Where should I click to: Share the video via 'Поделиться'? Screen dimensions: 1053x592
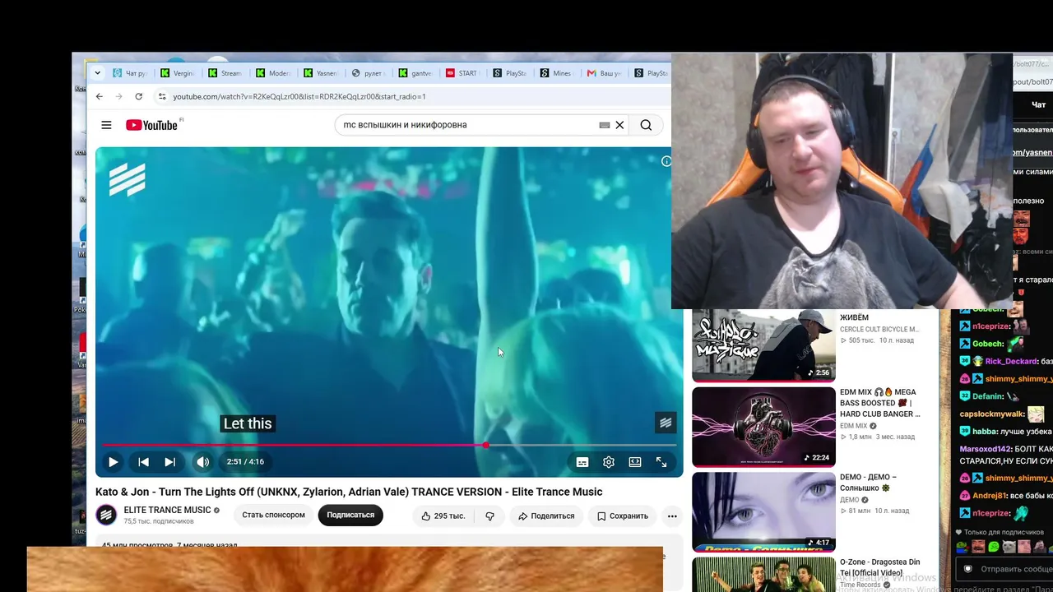pos(546,516)
